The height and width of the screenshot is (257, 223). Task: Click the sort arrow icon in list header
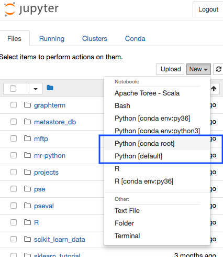click(x=214, y=89)
